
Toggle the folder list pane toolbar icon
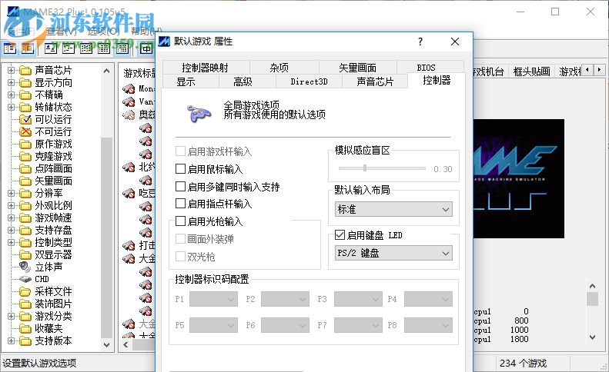(10, 48)
